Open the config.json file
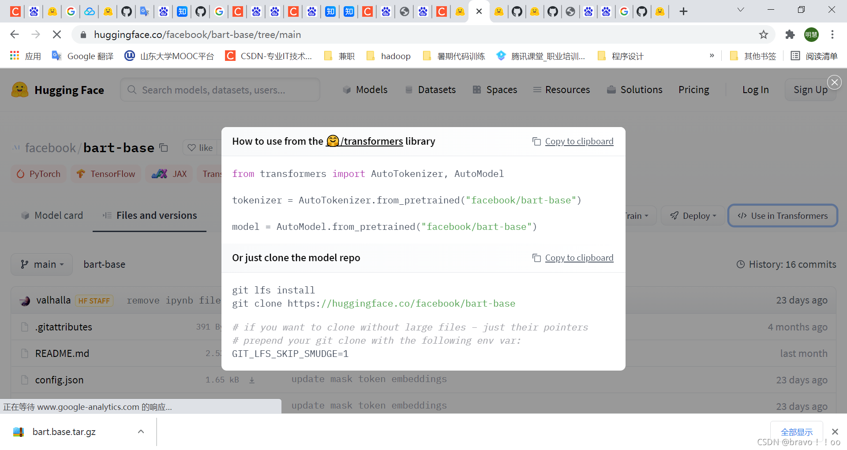Screen dimensions: 847x450 tap(59, 380)
